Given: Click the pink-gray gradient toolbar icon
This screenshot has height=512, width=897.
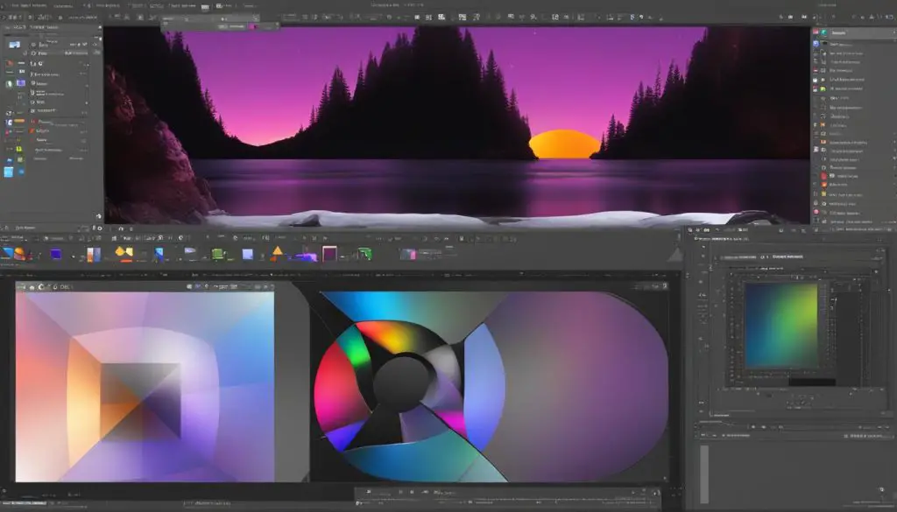Looking at the screenshot, I should [x=408, y=255].
